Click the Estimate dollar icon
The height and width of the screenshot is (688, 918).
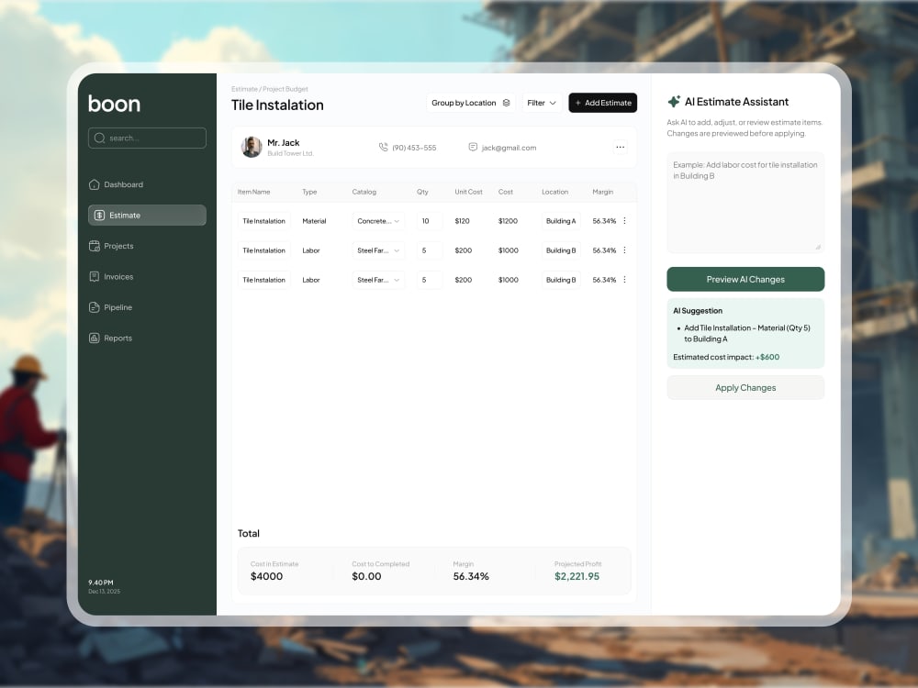[x=99, y=216]
